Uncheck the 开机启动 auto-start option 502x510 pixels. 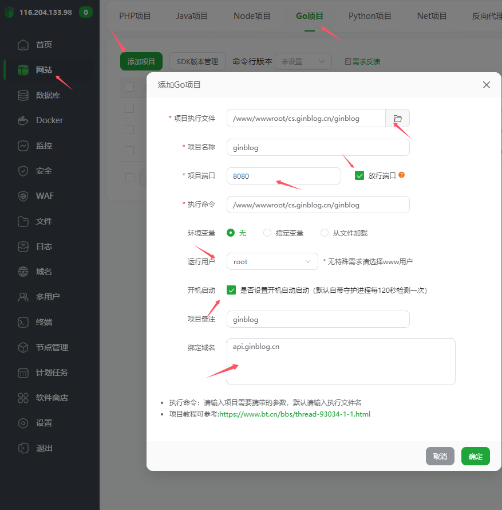(x=231, y=290)
